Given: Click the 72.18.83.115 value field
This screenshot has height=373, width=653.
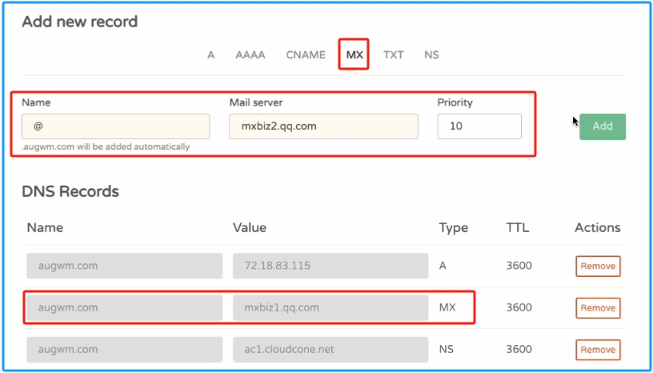Looking at the screenshot, I should 331,266.
